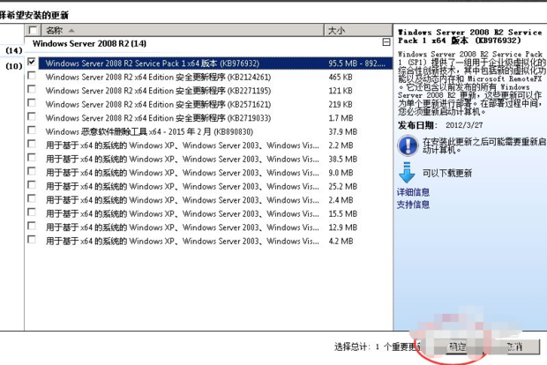Screen dimensions: 547x365
Task: Select the update name beside 4.2 MB
Action: (182, 241)
